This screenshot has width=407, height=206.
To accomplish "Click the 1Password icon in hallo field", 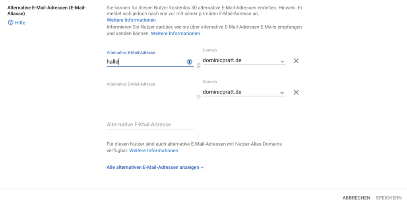I will [x=190, y=62].
